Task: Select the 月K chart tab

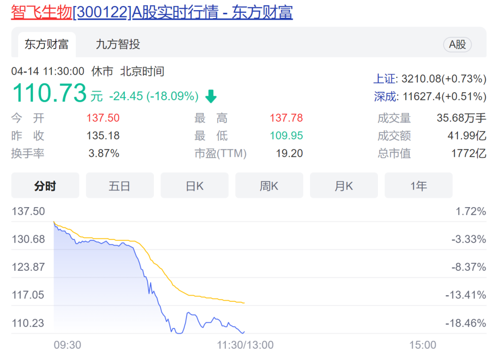Action: point(344,185)
